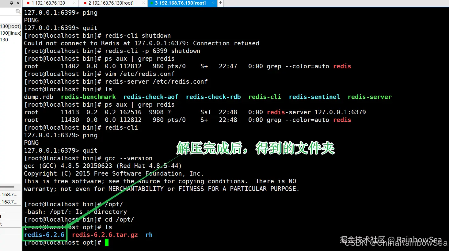Click redis-check-rdb in the listing
Screen dimensions: 449x251
coord(213,97)
